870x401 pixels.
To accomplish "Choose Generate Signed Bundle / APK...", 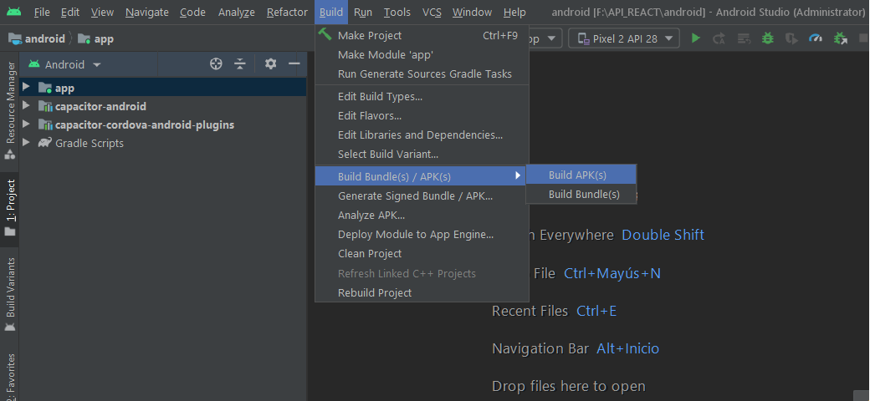I will (422, 195).
